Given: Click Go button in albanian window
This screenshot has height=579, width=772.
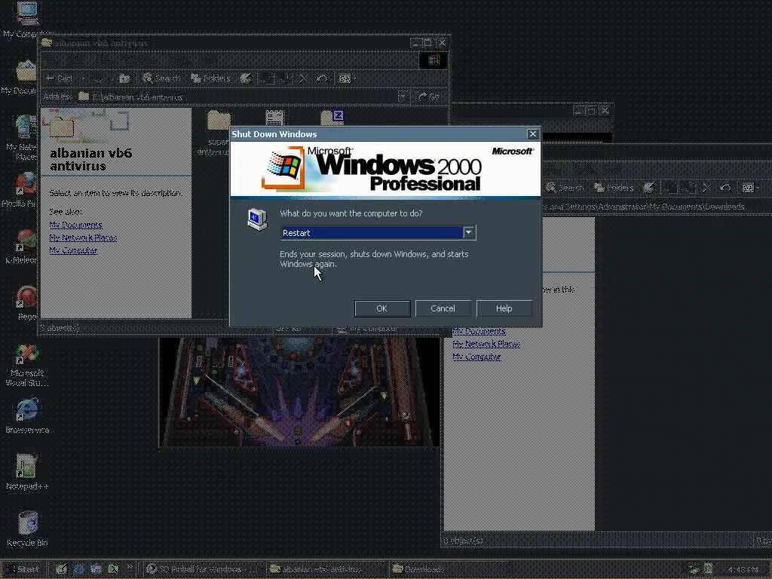Looking at the screenshot, I should pyautogui.click(x=428, y=96).
